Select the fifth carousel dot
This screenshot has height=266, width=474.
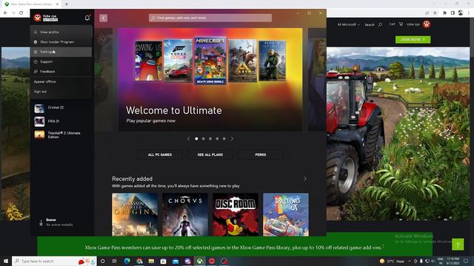click(224, 139)
